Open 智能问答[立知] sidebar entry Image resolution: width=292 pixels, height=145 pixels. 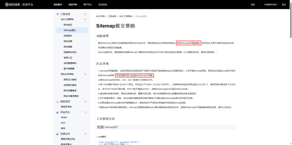68,139
